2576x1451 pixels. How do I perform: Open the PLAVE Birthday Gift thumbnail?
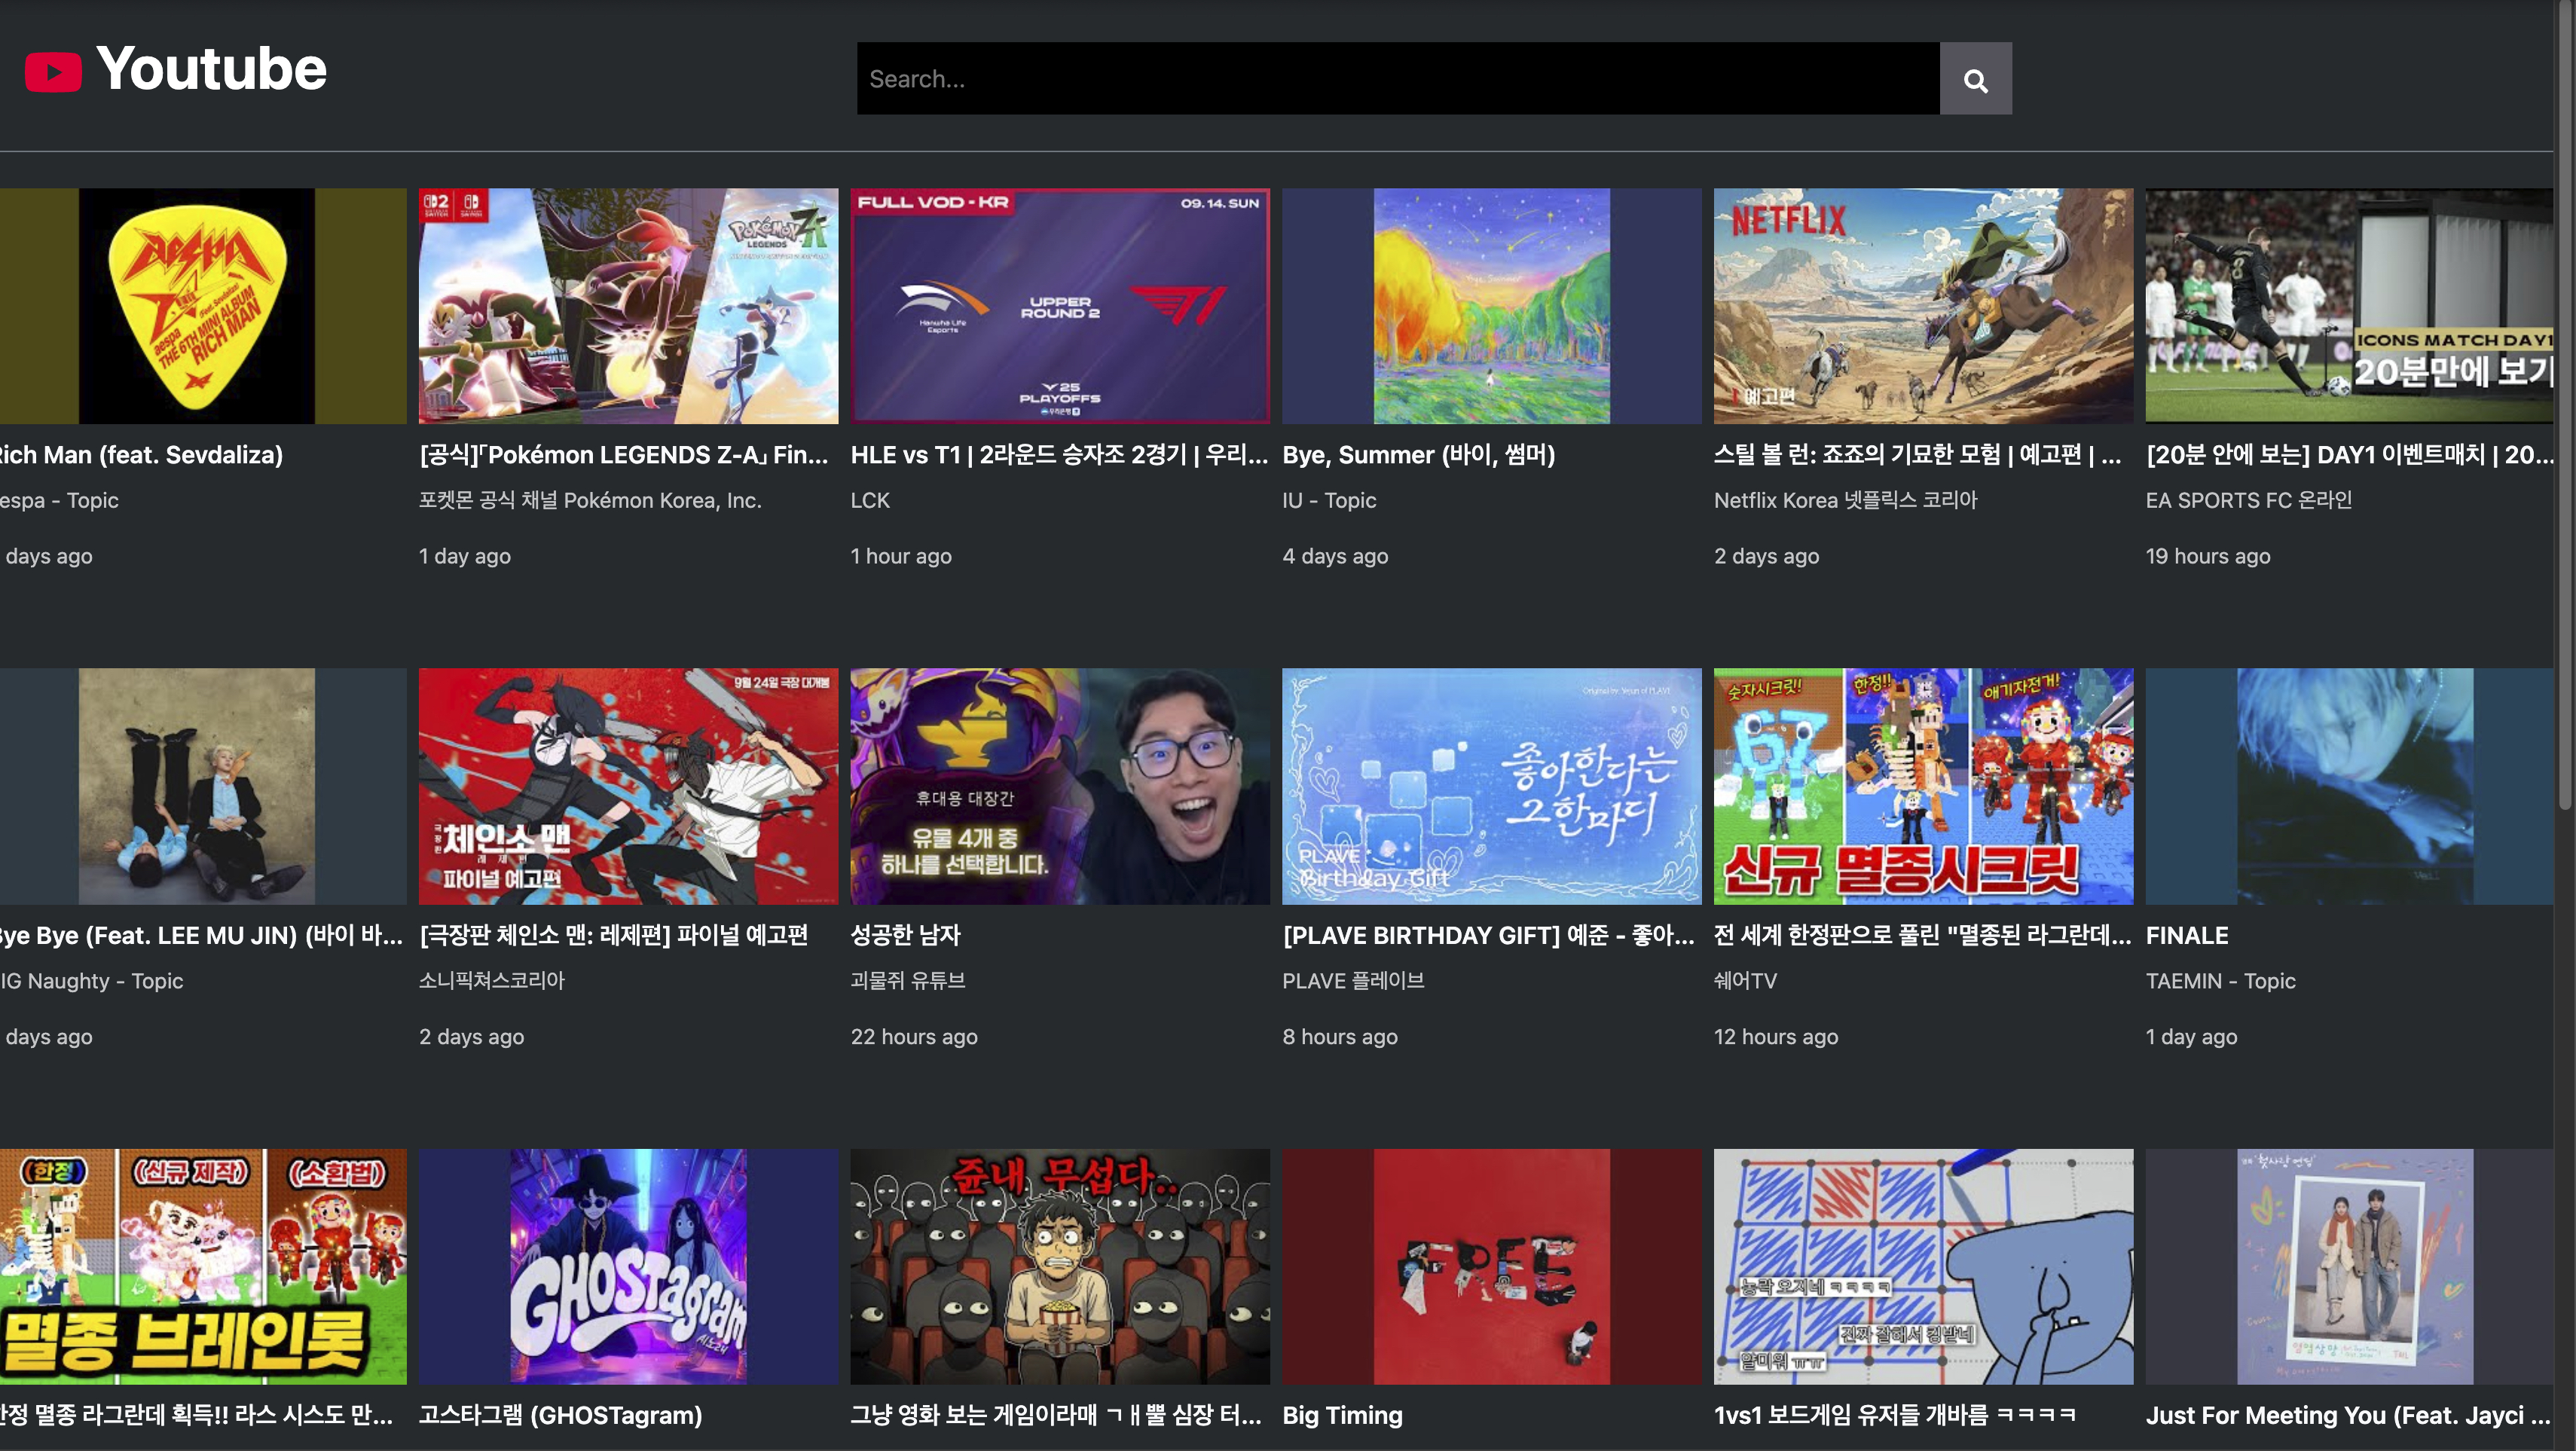tap(1491, 786)
